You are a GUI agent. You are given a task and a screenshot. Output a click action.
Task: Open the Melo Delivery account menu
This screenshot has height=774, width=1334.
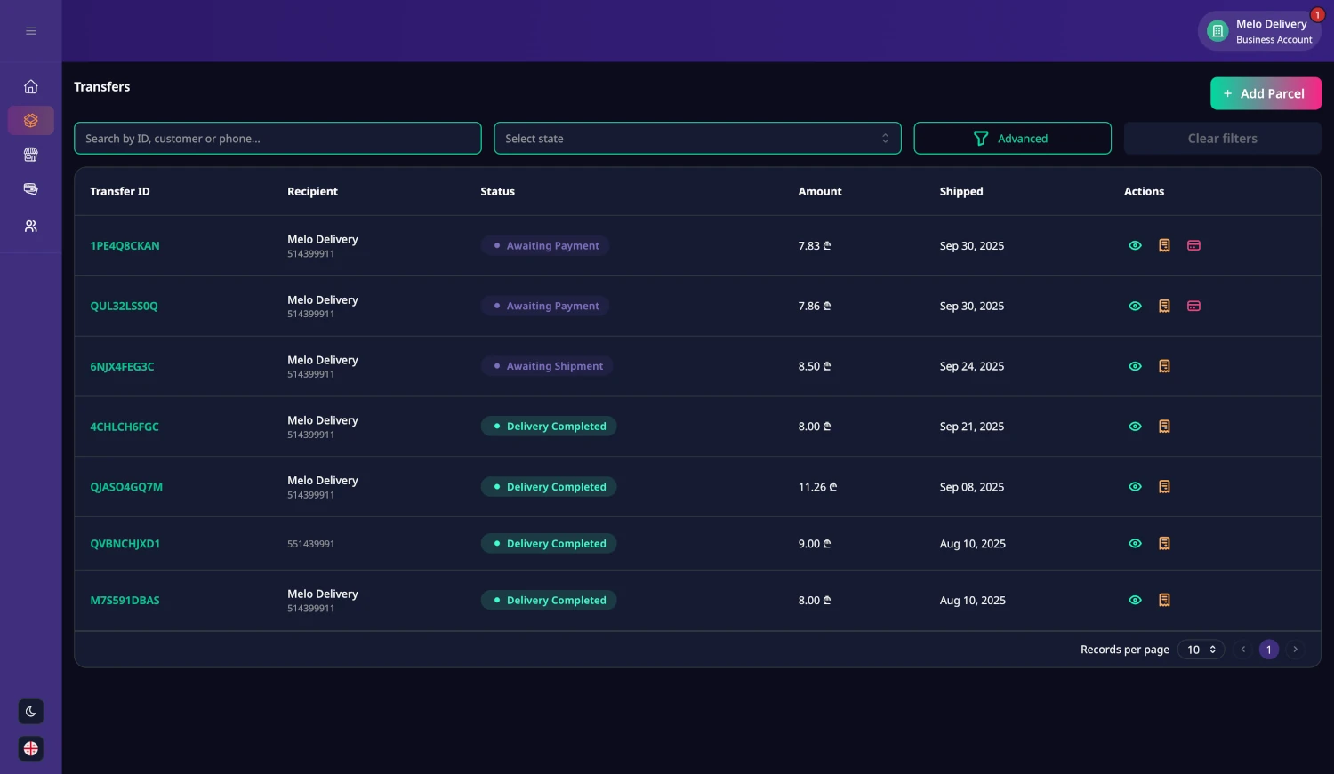1260,30
